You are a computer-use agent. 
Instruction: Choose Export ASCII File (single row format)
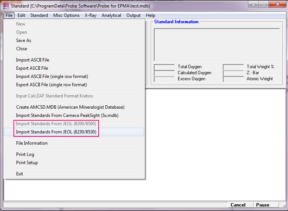coord(51,85)
